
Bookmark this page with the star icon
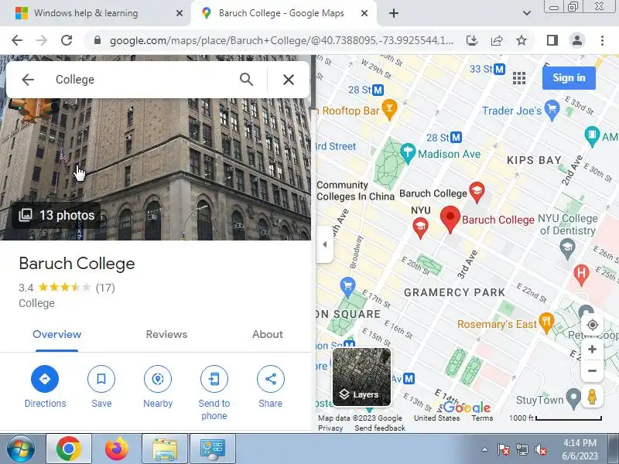tap(522, 40)
